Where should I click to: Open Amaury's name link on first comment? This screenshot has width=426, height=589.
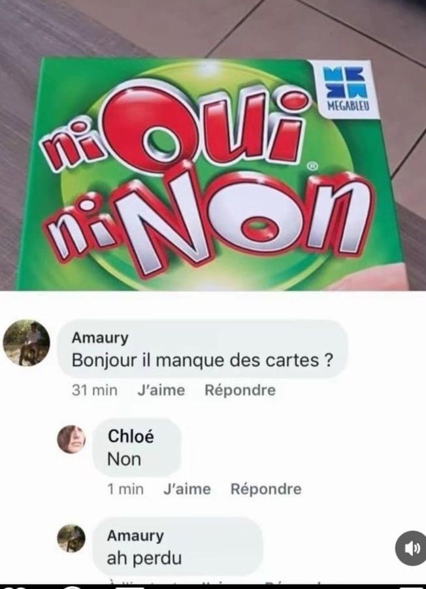[100, 338]
